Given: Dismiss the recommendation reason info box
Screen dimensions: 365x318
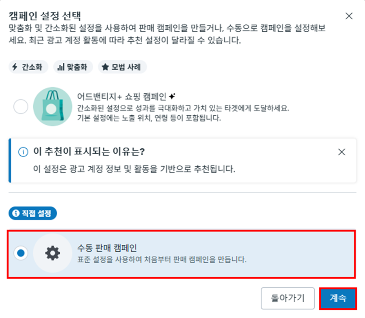Looking at the screenshot, I should 341,152.
